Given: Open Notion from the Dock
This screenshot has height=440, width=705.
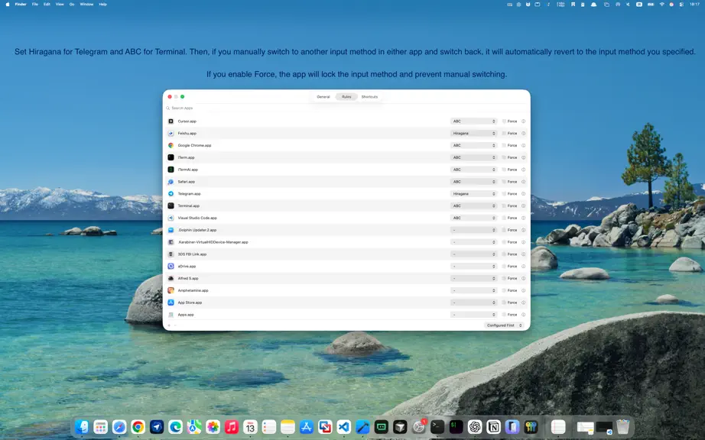Looking at the screenshot, I should pyautogui.click(x=494, y=426).
